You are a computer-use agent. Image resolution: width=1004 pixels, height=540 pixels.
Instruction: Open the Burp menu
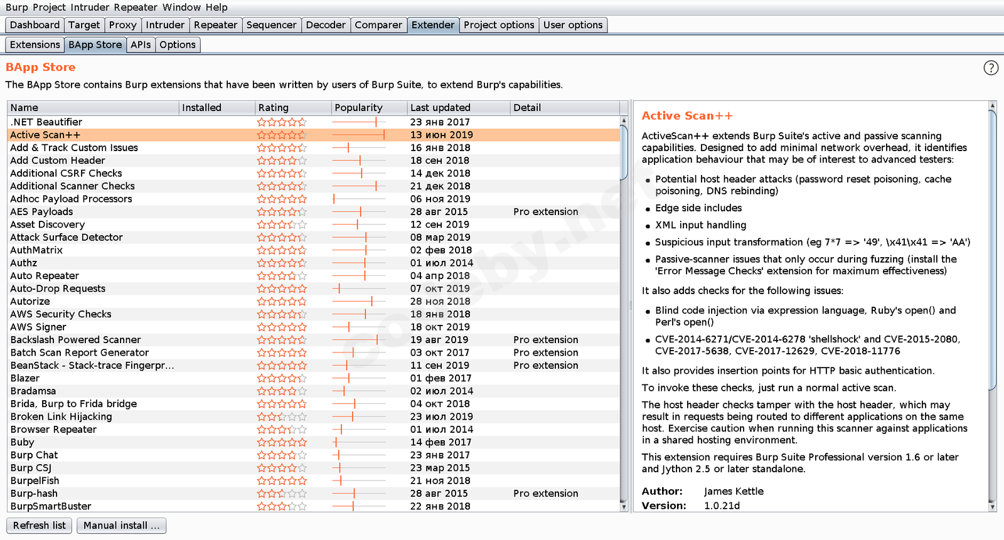tap(17, 8)
